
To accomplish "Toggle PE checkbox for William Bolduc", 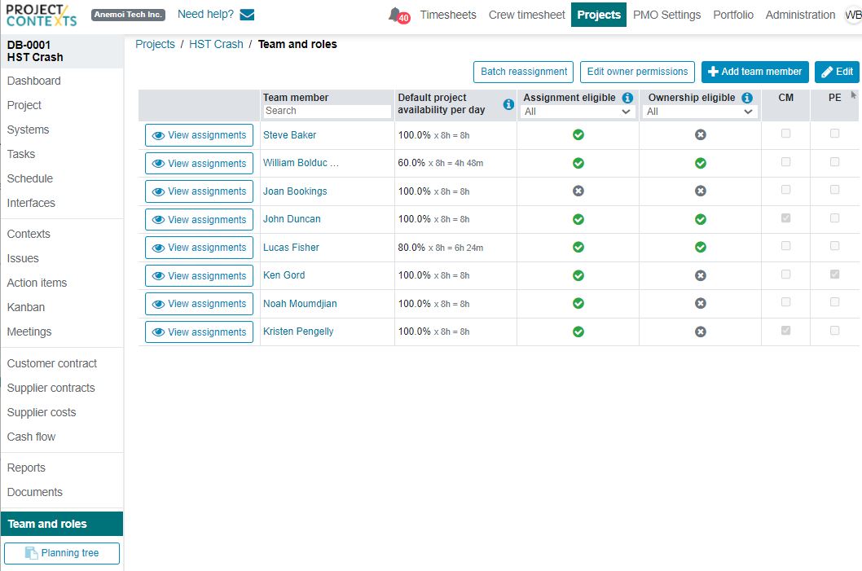I will [x=834, y=161].
